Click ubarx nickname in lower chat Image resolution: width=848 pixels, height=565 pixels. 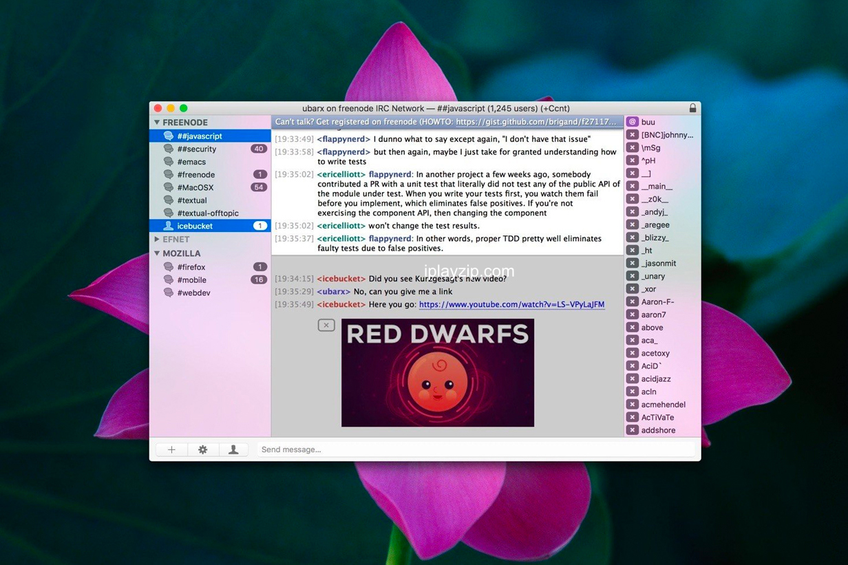click(x=334, y=292)
